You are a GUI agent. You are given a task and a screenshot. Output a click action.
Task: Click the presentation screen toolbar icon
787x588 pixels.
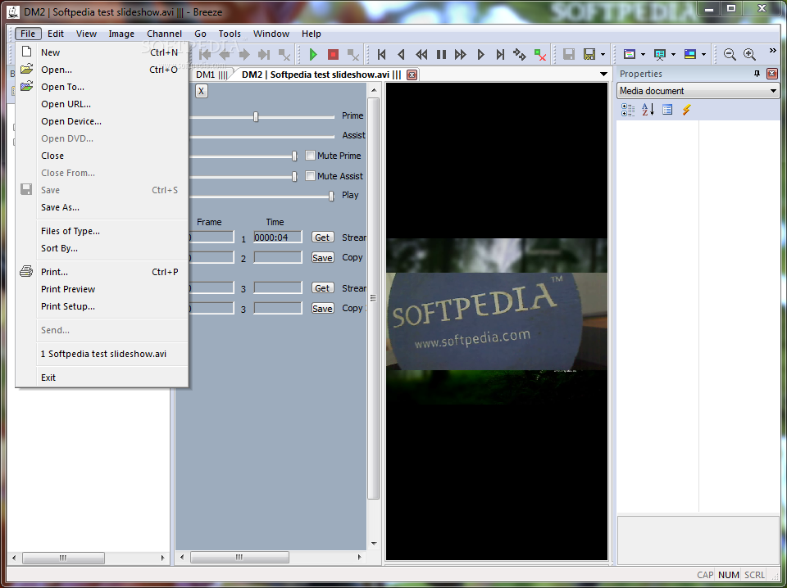(659, 54)
